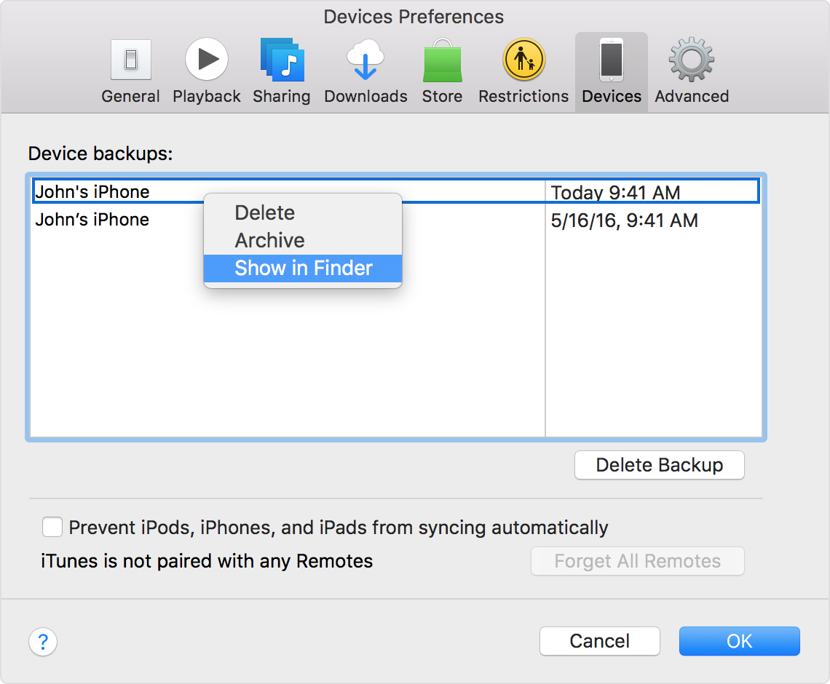Image resolution: width=830 pixels, height=684 pixels.
Task: Click the Help question mark button
Action: pos(43,642)
